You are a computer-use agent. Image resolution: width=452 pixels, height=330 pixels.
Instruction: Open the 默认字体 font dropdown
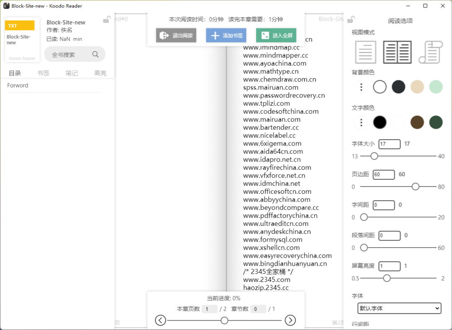pyautogui.click(x=398, y=308)
